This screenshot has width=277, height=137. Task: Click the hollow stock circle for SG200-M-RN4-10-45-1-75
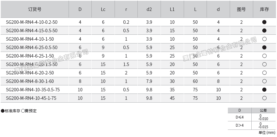point(264,98)
